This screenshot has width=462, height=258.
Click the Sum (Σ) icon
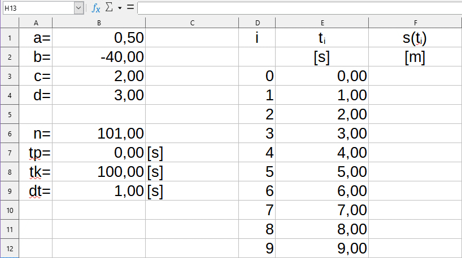pyautogui.click(x=110, y=8)
